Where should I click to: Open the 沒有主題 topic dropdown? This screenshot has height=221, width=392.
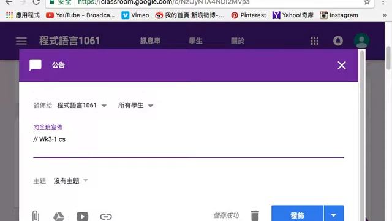pyautogui.click(x=71, y=180)
